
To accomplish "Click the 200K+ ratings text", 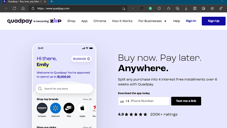I will [164, 114].
